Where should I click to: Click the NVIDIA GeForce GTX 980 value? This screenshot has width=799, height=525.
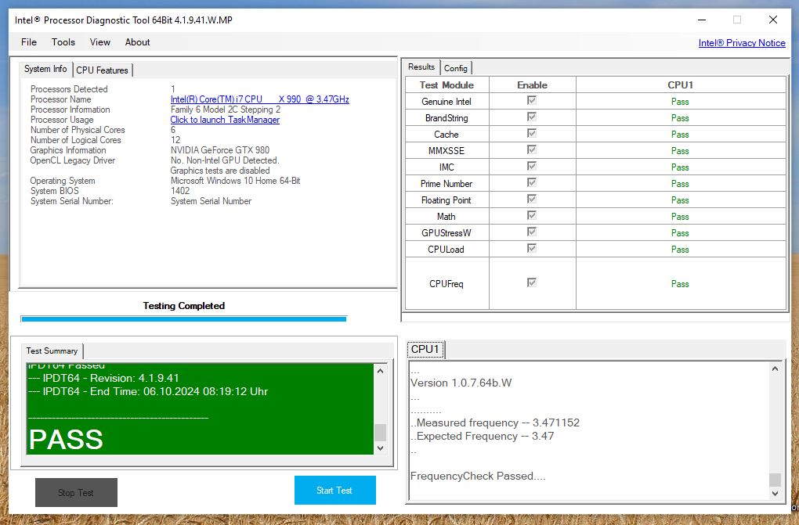coord(220,150)
